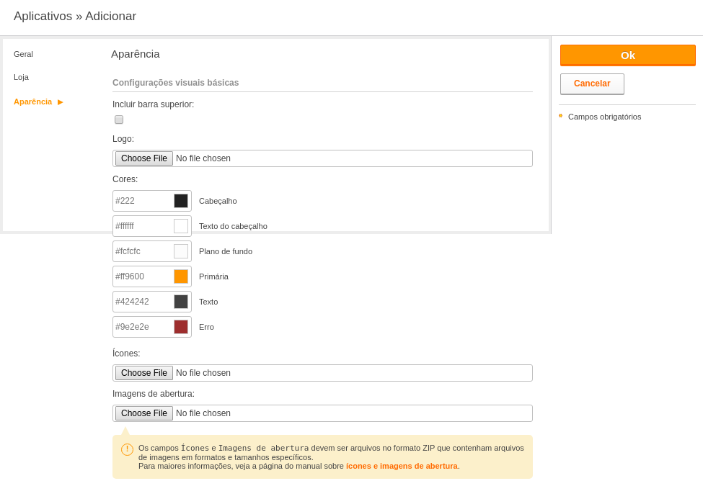
Task: Focus the #222 header color input field
Action: point(143,201)
